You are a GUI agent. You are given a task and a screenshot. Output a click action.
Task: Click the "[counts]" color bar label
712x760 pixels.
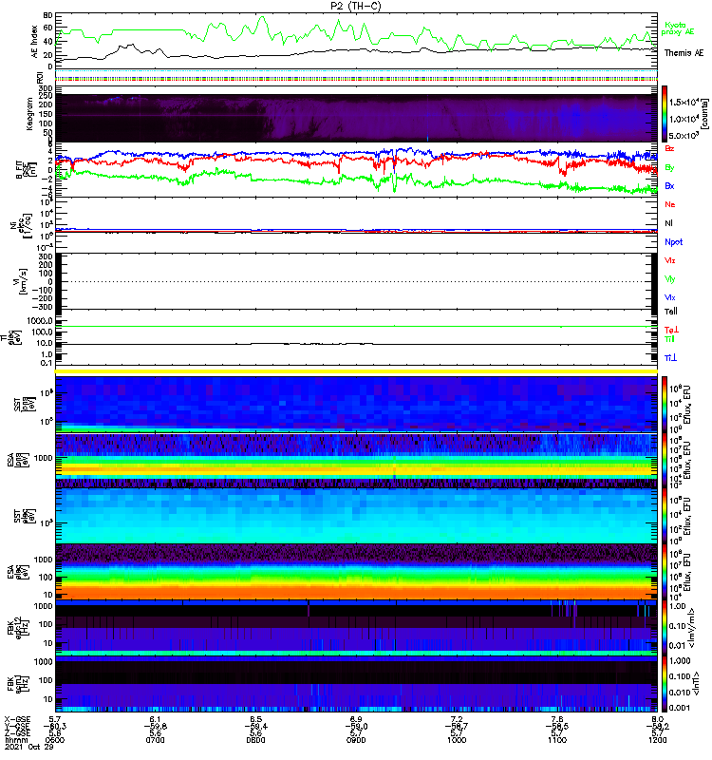tap(704, 114)
